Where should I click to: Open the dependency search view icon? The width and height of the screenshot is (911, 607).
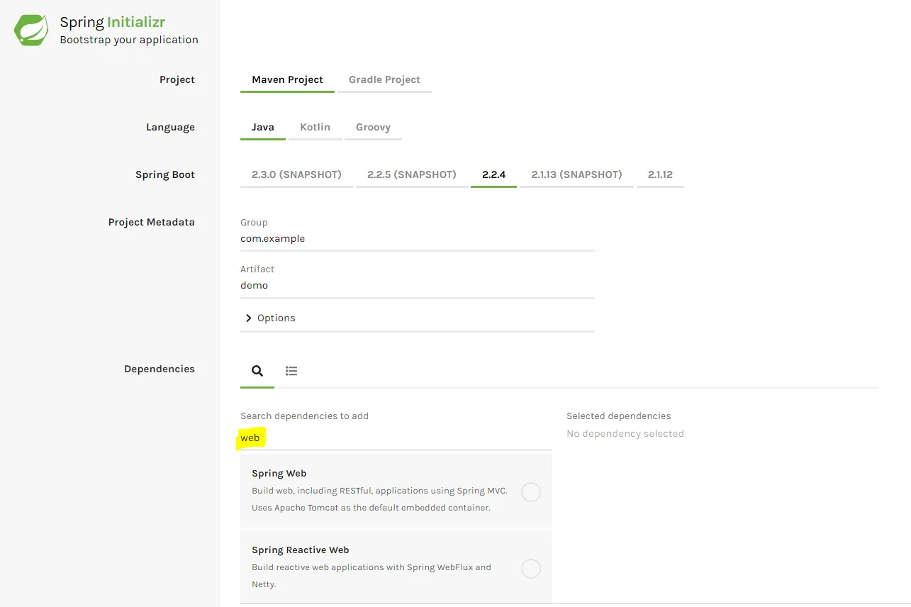(257, 371)
